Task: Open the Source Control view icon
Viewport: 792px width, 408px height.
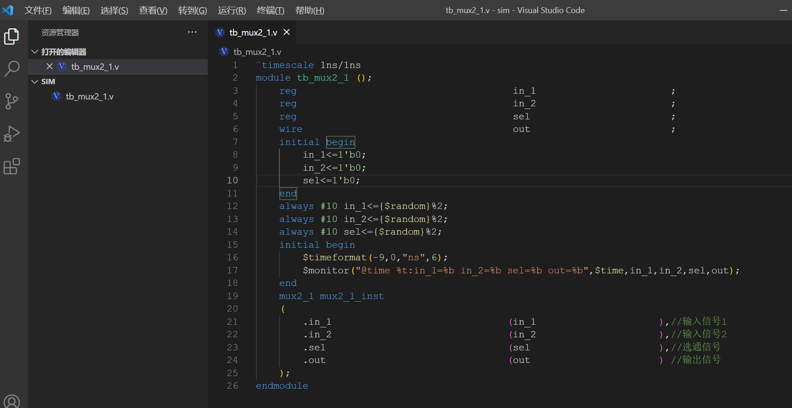Action: tap(12, 101)
